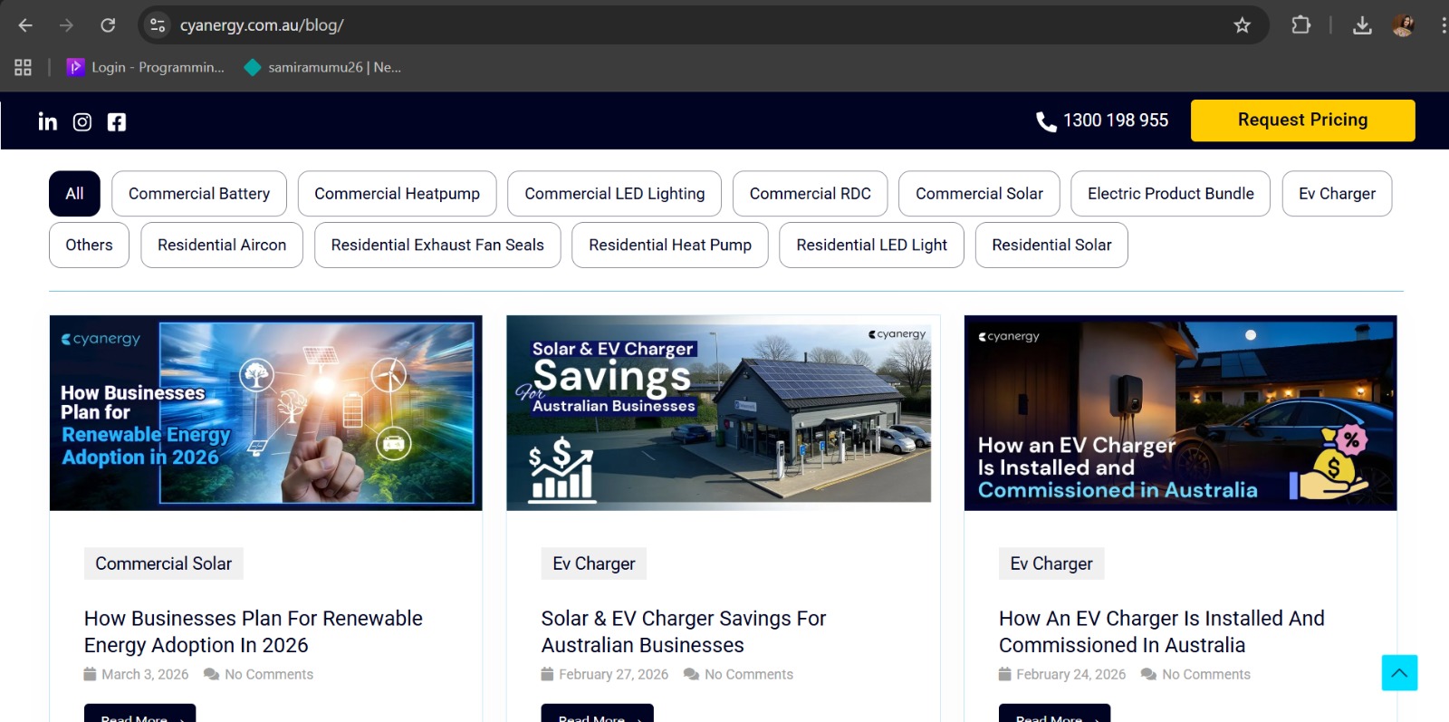Click the February 24, 2026 date
This screenshot has width=1449, height=722.
pos(1070,674)
